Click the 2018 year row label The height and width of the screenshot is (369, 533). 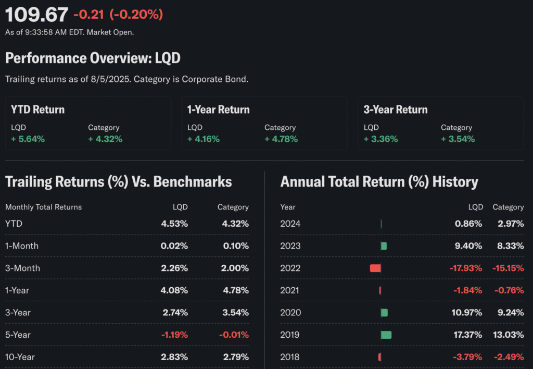290,357
